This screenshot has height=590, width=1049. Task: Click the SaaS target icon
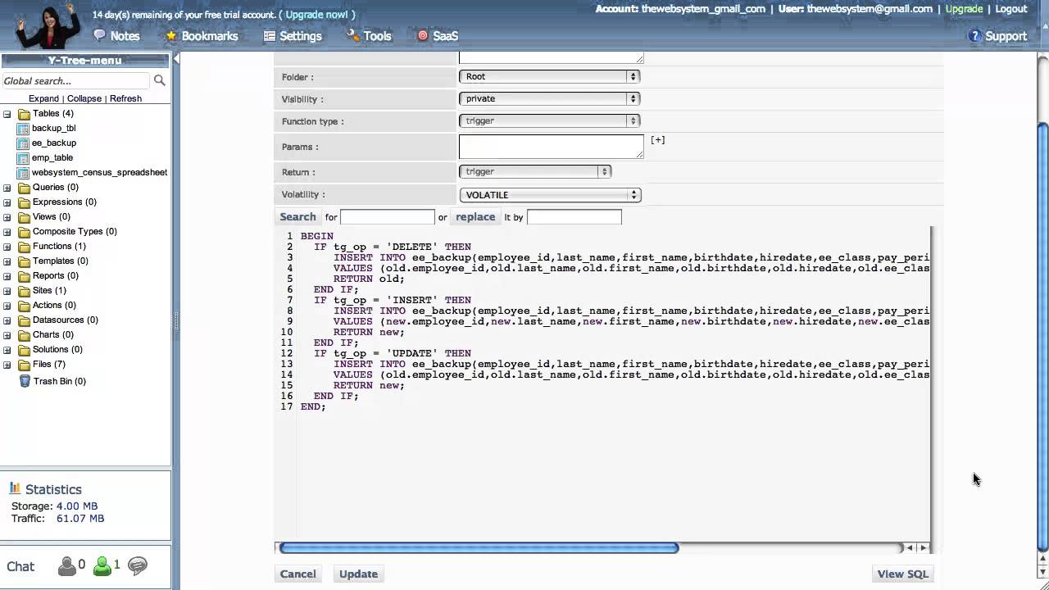pos(423,35)
